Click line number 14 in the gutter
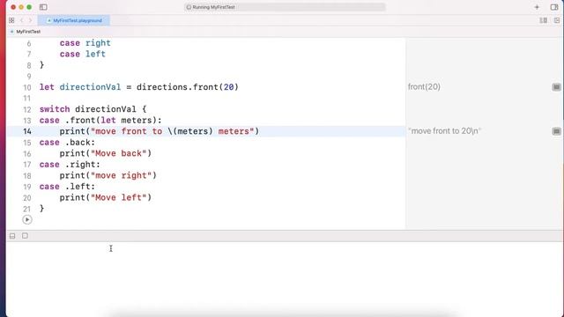Screen dimensions: 564x317 (27, 131)
